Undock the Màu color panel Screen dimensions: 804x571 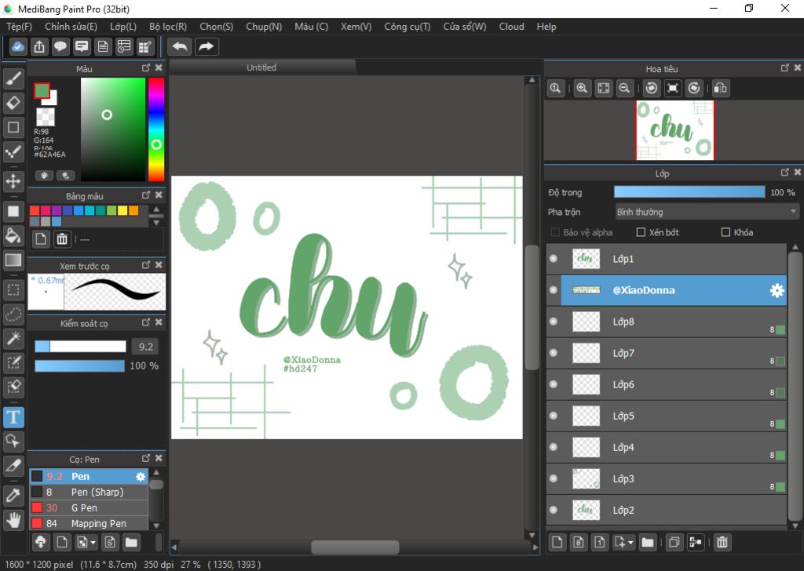(x=146, y=67)
